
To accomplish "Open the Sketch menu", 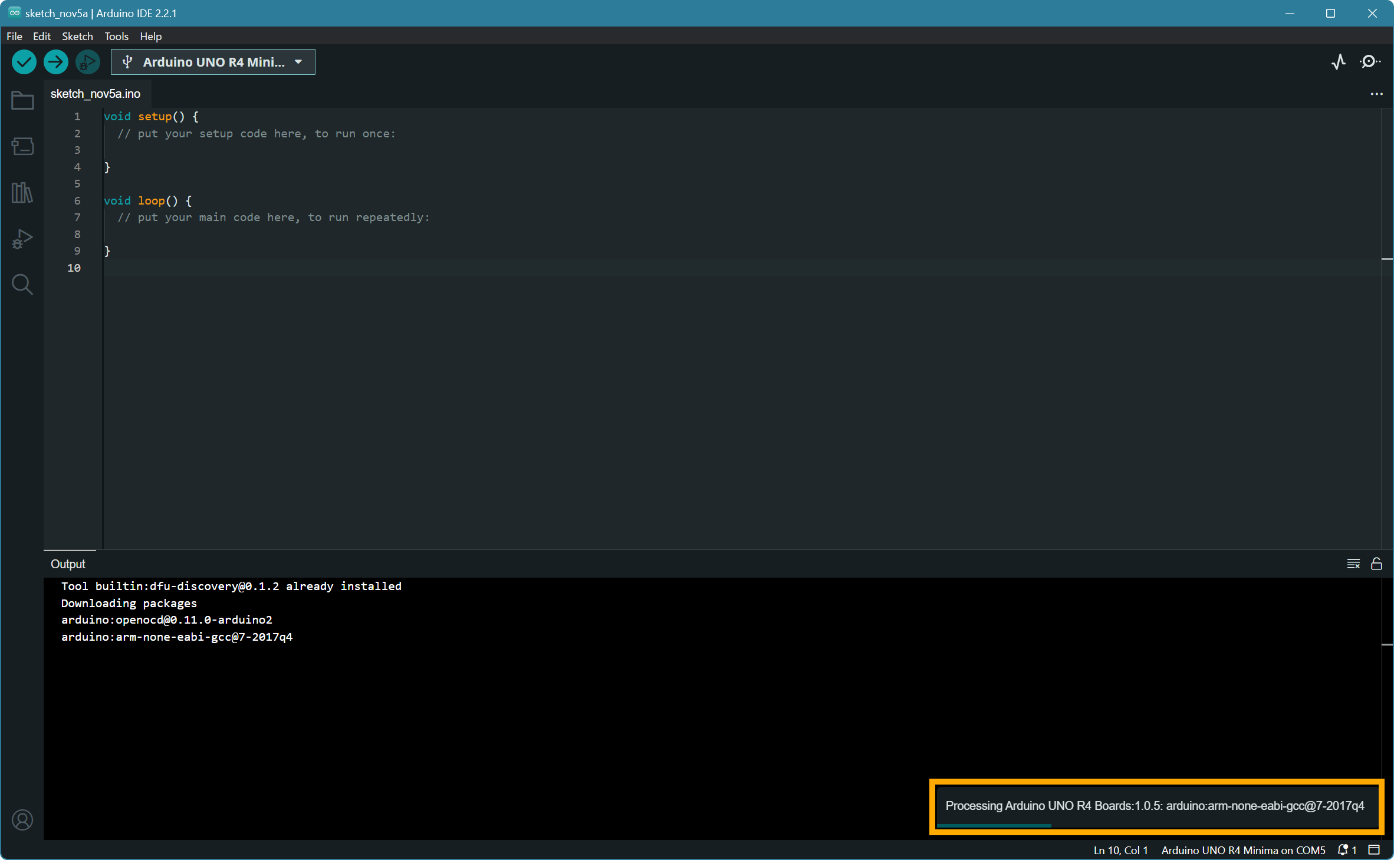I will pos(77,36).
